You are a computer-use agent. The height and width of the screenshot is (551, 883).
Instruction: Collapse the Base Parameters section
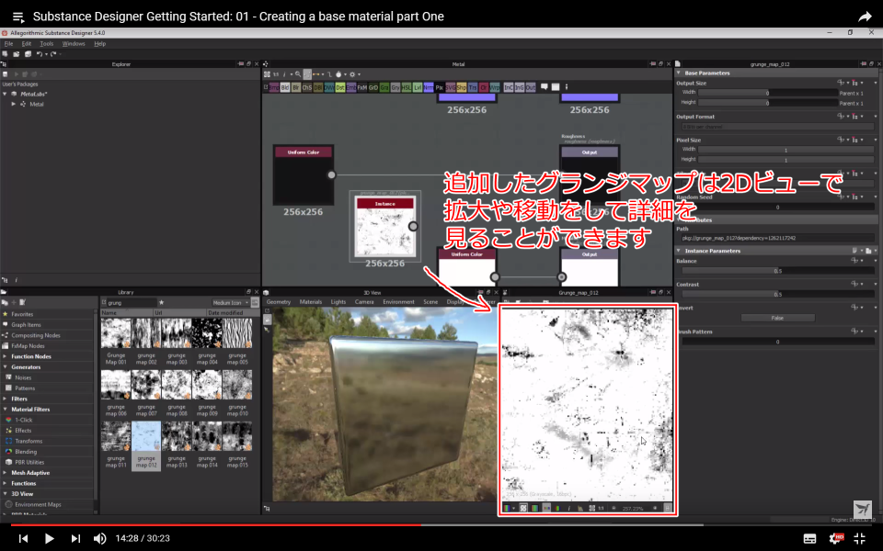[x=679, y=73]
